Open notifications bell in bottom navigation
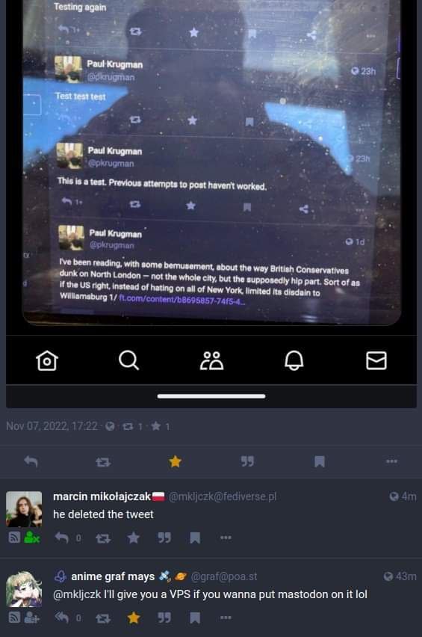 (x=294, y=360)
